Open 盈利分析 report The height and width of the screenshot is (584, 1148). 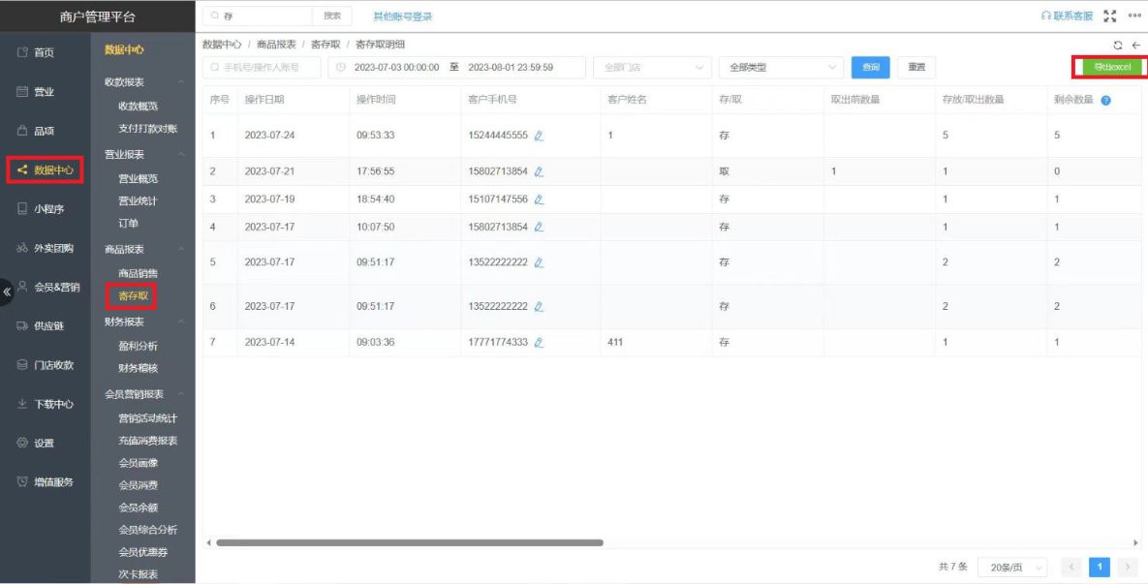[x=139, y=346]
